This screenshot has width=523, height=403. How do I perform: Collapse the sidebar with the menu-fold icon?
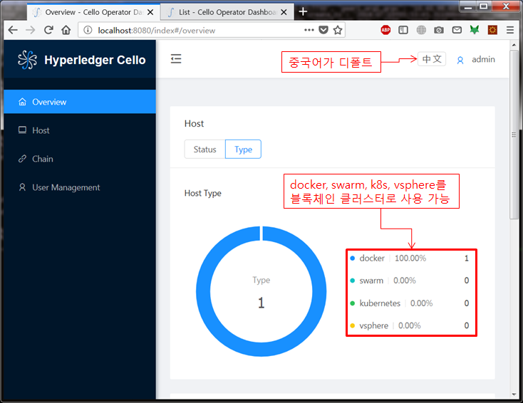coord(176,59)
